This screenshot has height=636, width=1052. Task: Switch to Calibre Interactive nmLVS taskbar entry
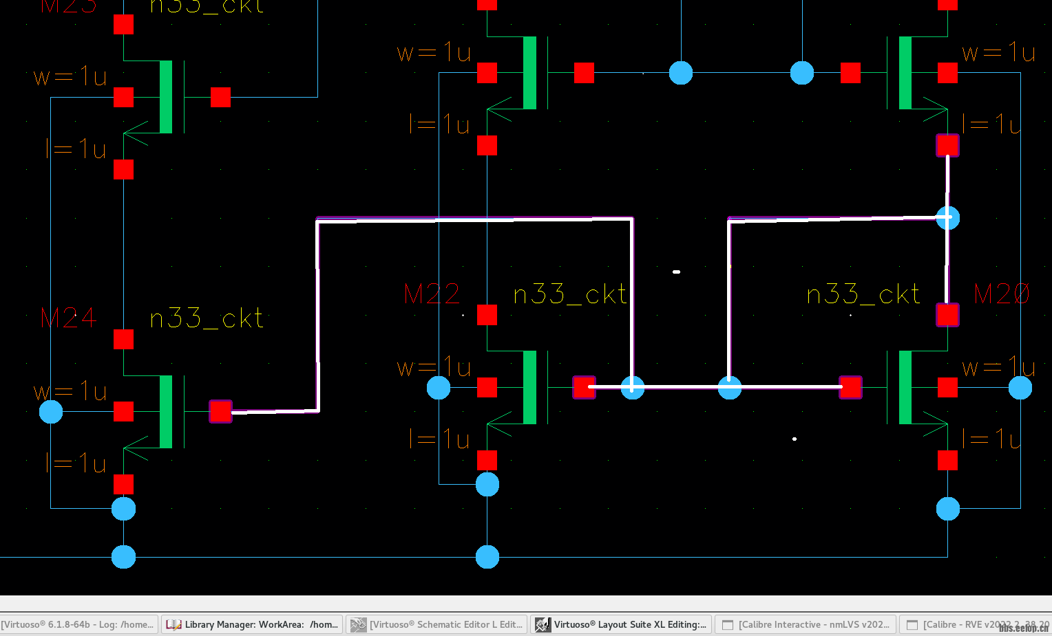(806, 624)
